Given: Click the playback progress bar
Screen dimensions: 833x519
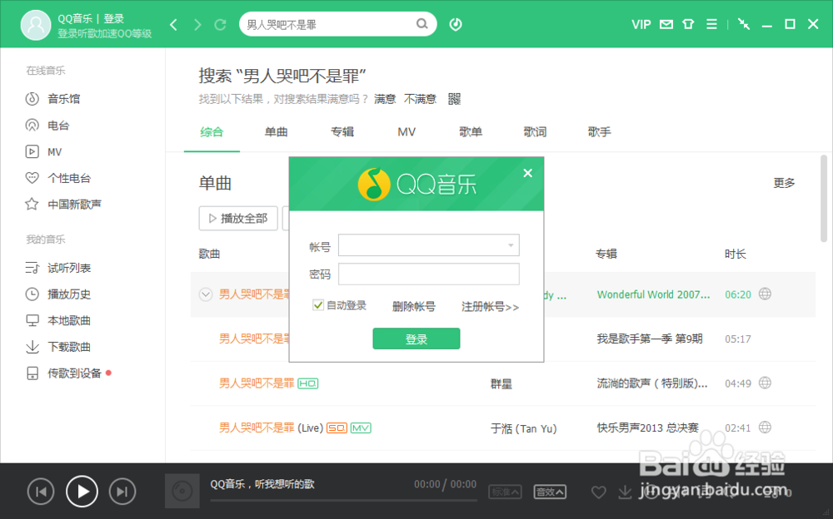Looking at the screenshot, I should click(343, 500).
